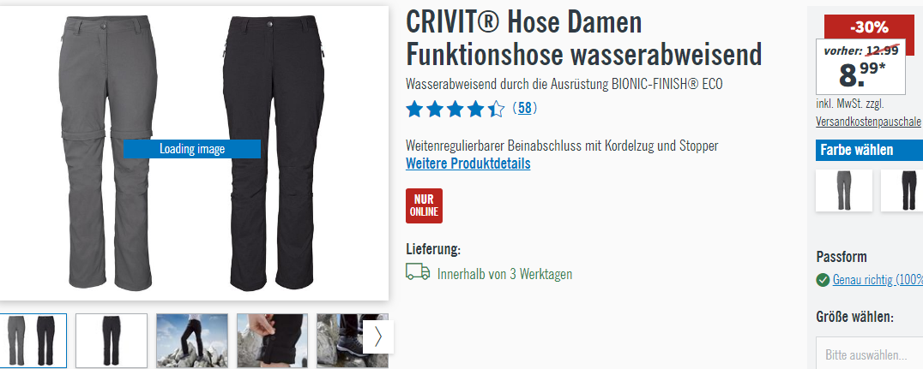Click the NUR ONLINE badge

pos(424,205)
